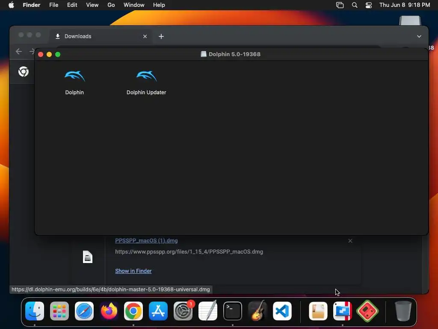The height and width of the screenshot is (329, 438).
Task: Open the Help menu
Action: [x=159, y=5]
